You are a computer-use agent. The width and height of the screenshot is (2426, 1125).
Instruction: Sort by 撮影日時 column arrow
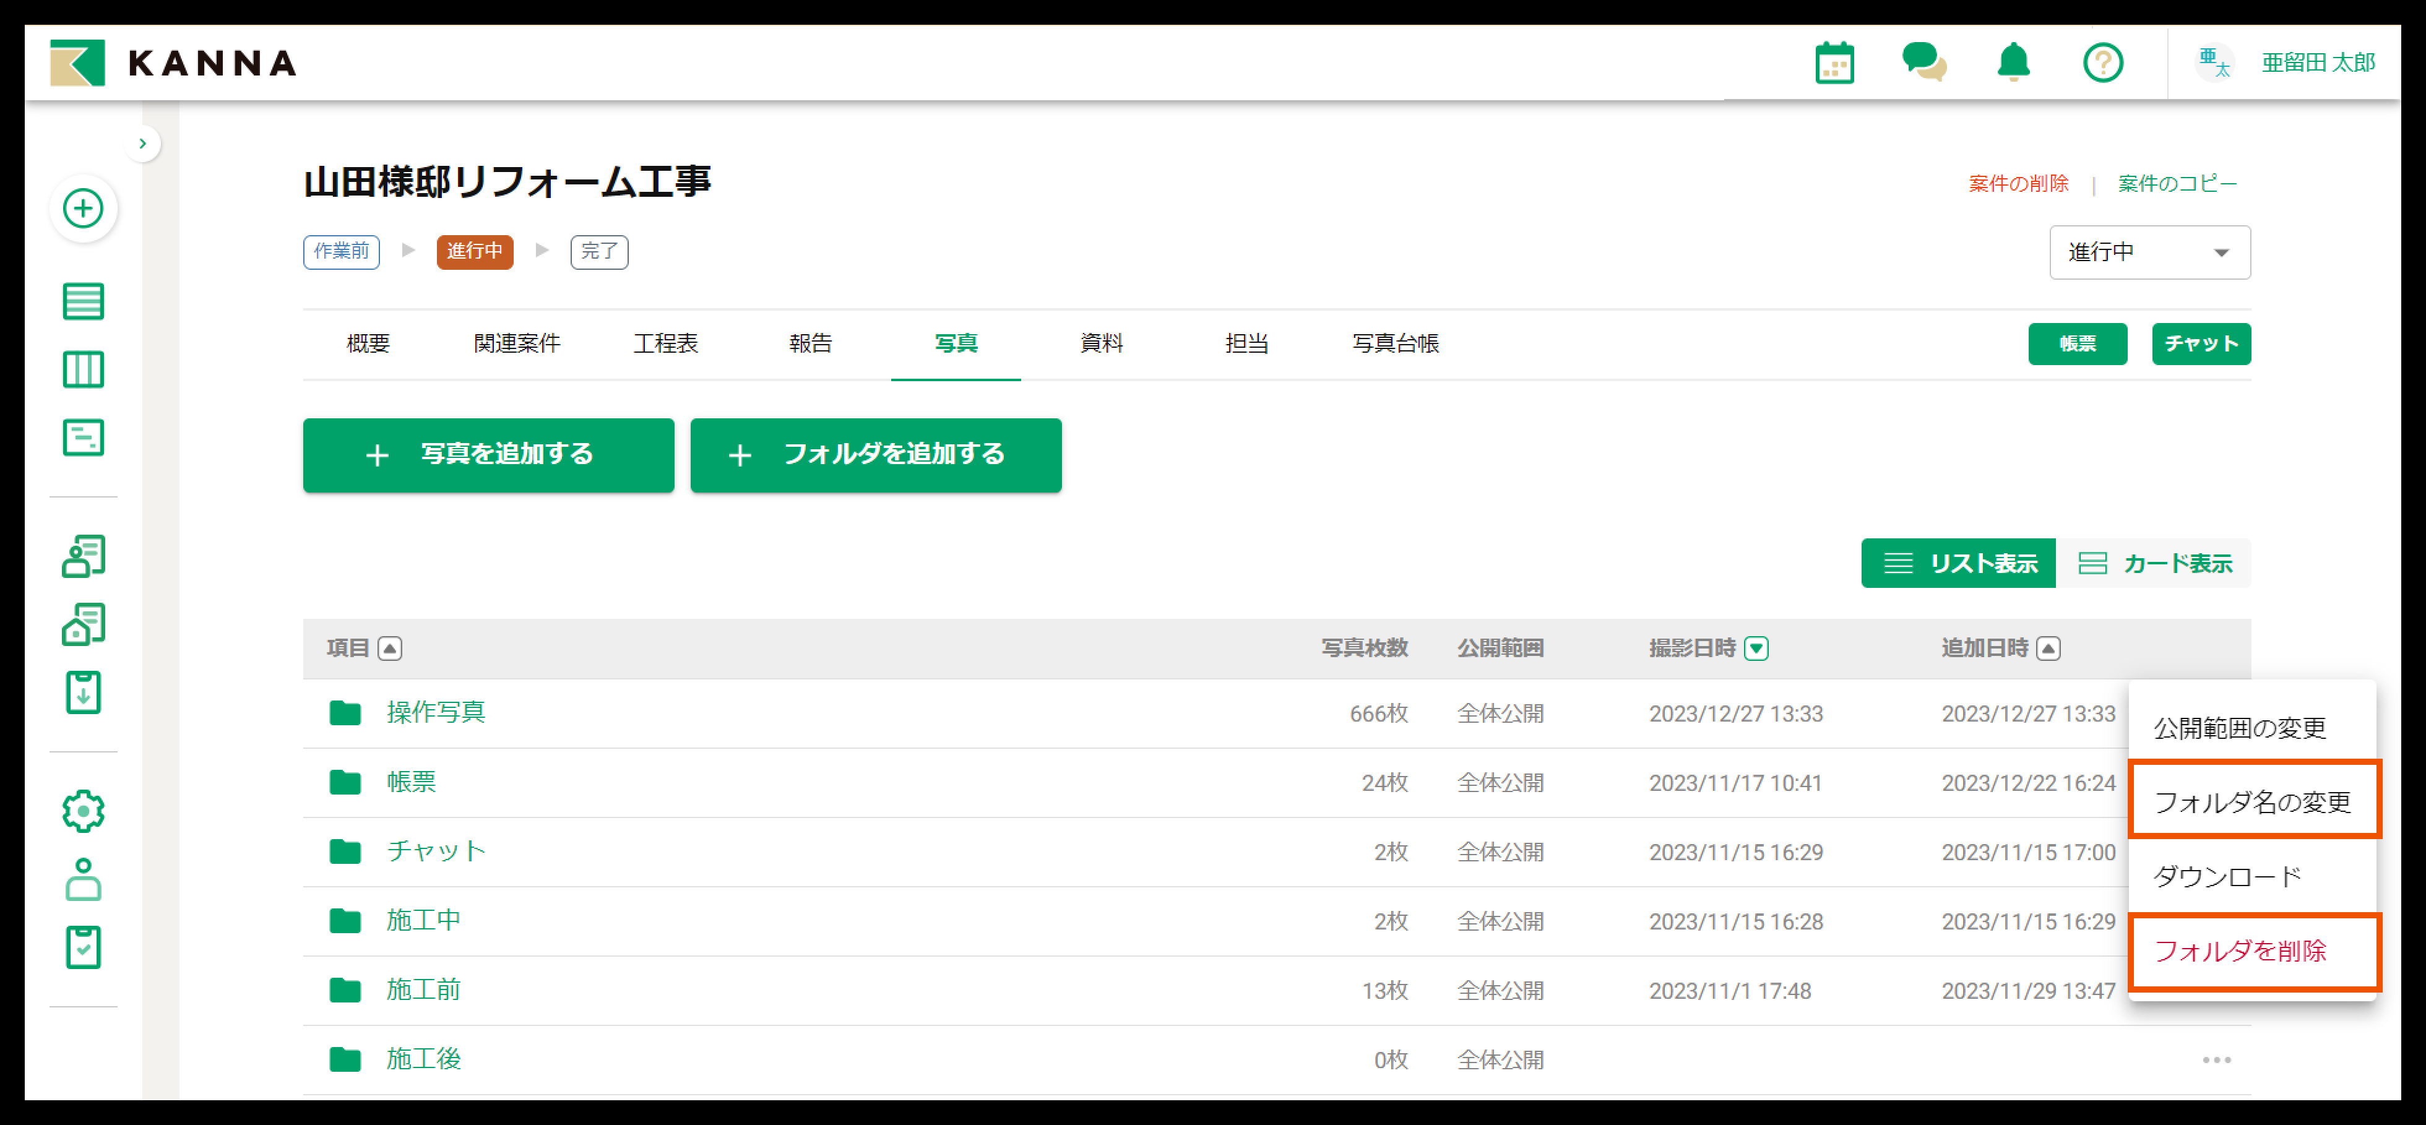[x=1756, y=648]
